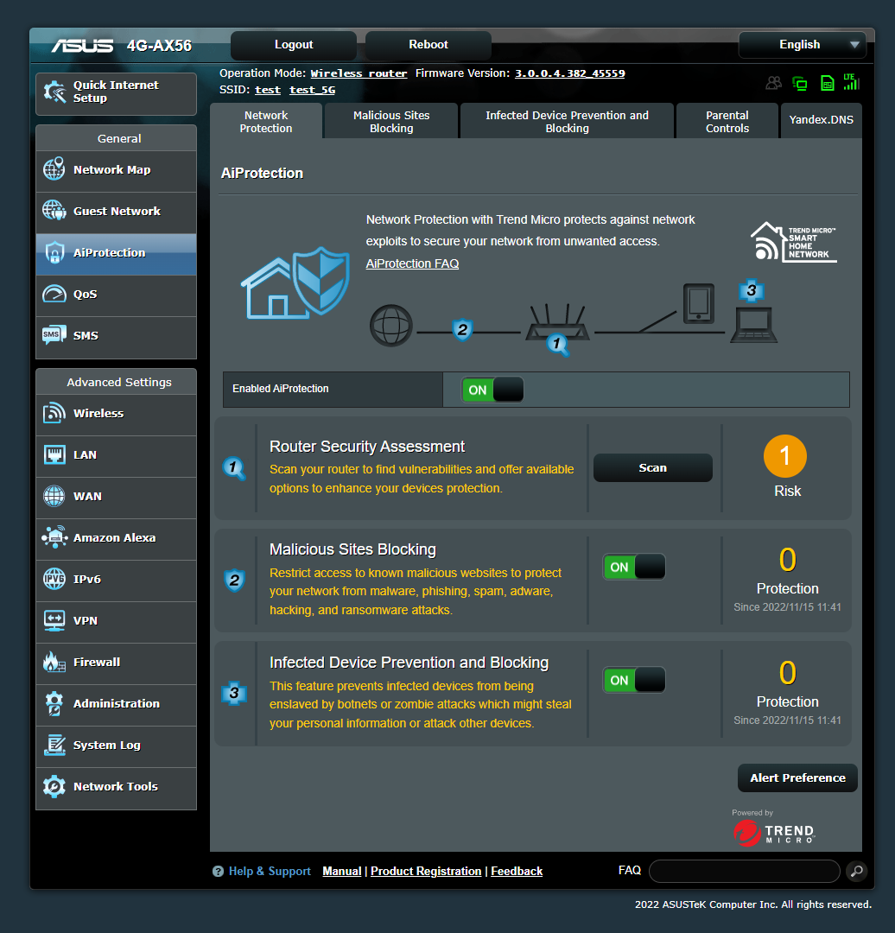Click the Administration gear icon
This screenshot has width=895, height=933.
[54, 703]
